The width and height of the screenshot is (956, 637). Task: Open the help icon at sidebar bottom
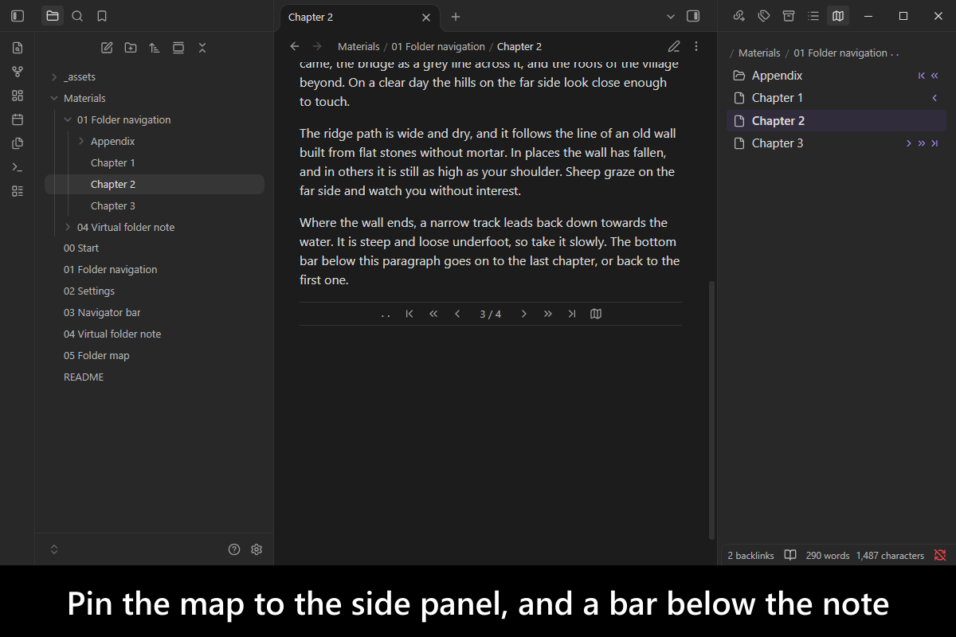(234, 549)
